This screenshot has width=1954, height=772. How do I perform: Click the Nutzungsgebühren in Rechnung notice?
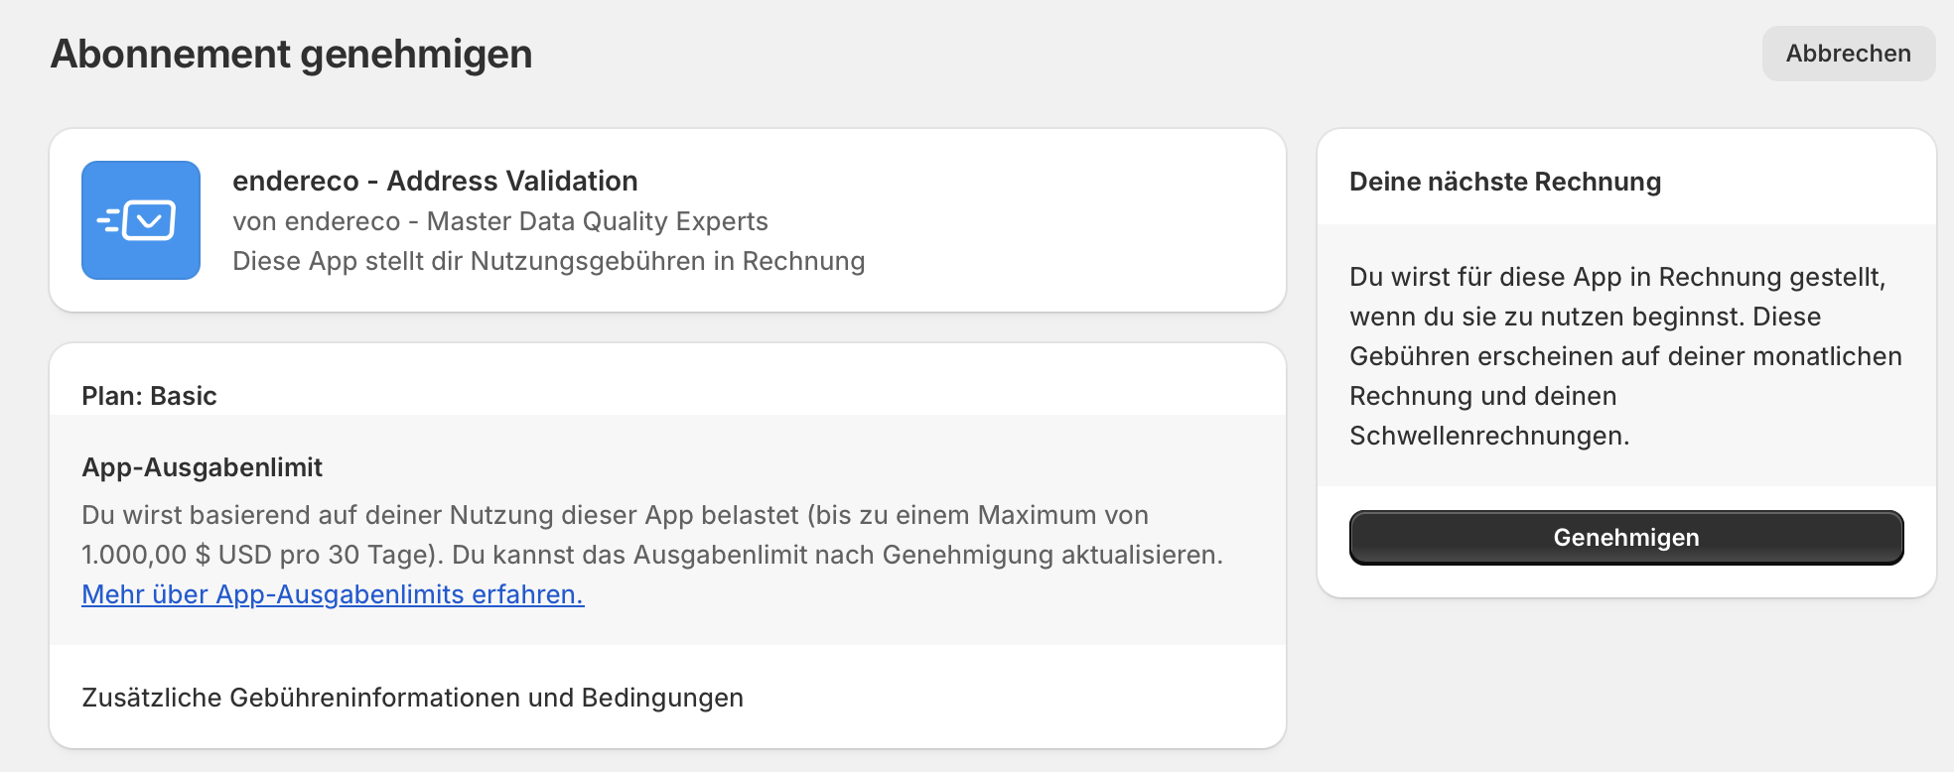click(549, 261)
